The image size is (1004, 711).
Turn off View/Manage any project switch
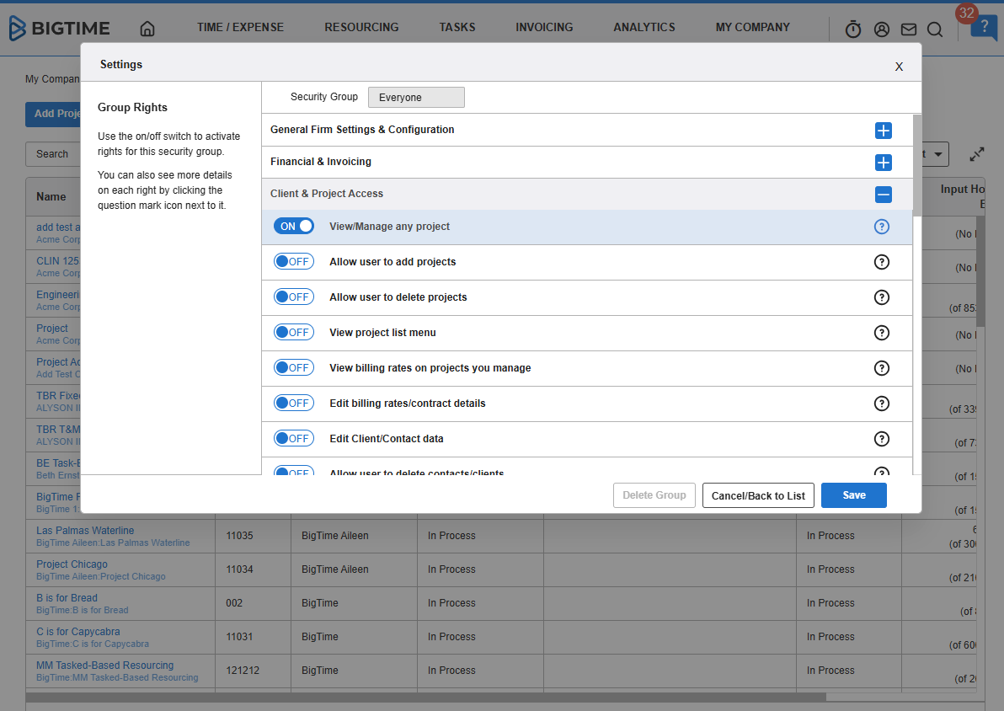click(x=294, y=226)
